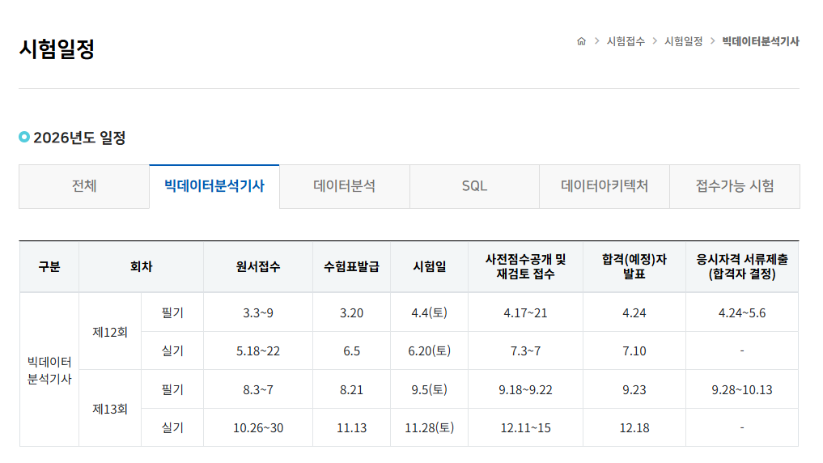Click score review period 9.18~9.22
This screenshot has height=463, width=823.
tap(525, 389)
